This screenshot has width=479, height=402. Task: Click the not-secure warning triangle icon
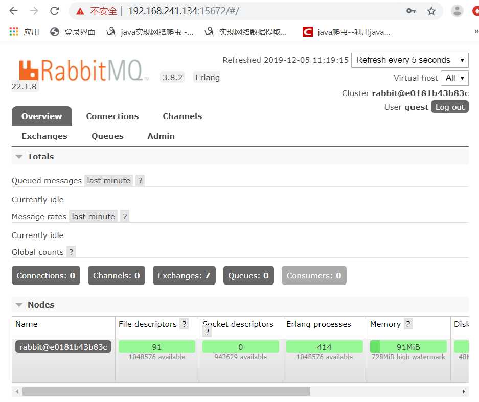pos(80,11)
